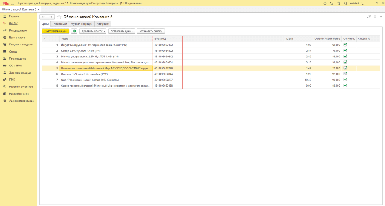The width and height of the screenshot is (385, 206).
Task: Go back with the left arrow
Action: pyautogui.click(x=44, y=17)
